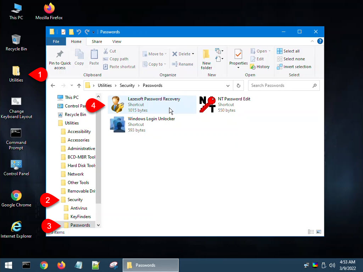
Task: Select Mozilla Firefox desktop icon
Action: pos(49,12)
